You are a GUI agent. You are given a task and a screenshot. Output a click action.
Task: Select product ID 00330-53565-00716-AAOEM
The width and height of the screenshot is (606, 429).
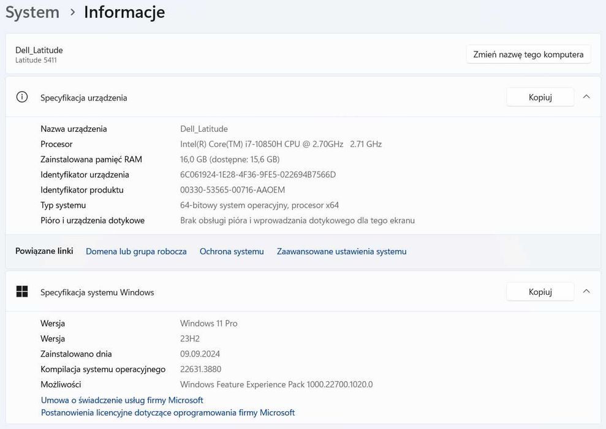point(232,190)
